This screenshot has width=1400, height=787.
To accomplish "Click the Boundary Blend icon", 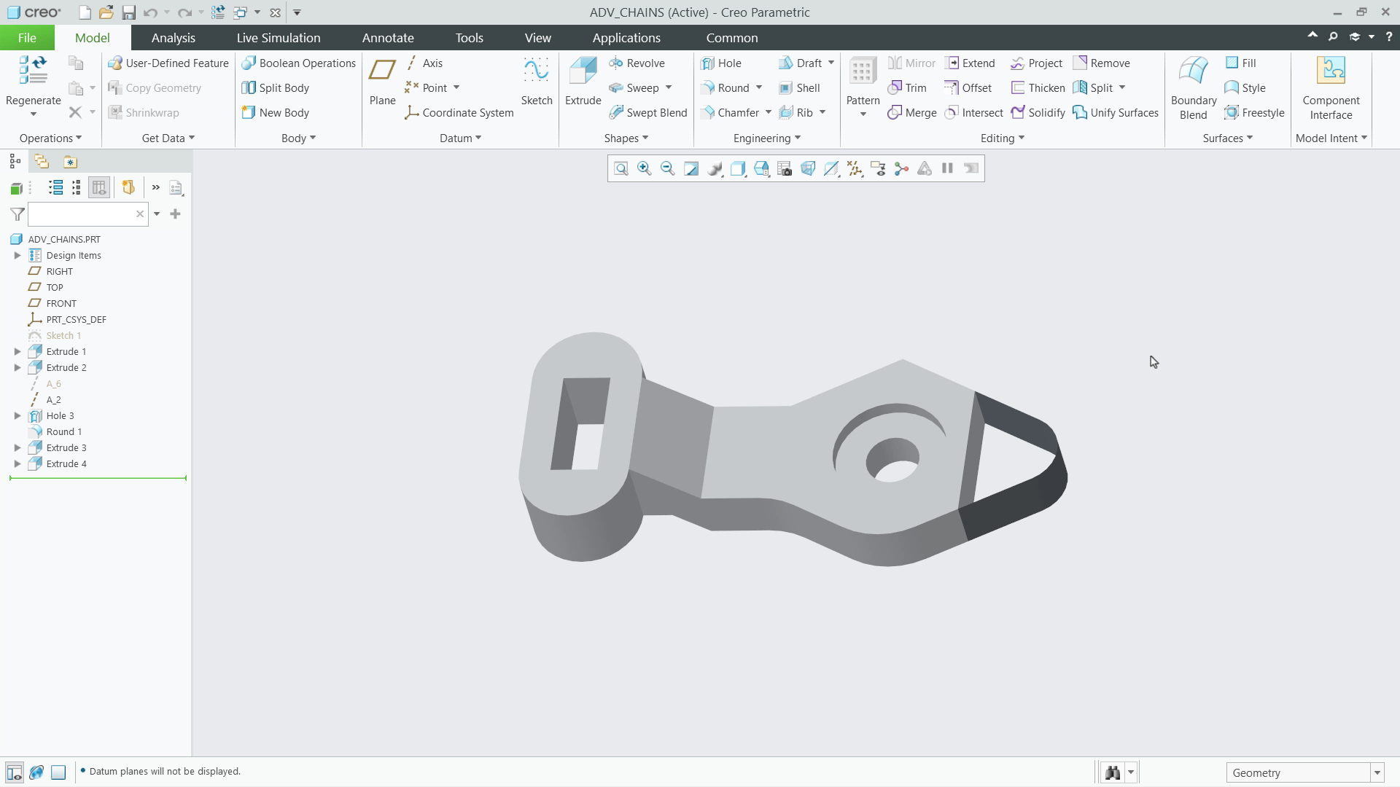I will pos(1194,71).
